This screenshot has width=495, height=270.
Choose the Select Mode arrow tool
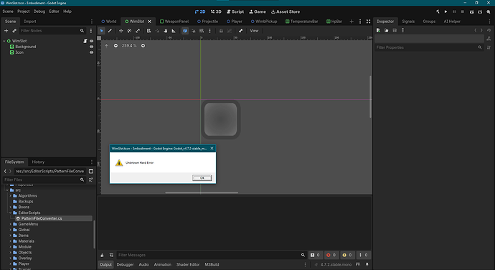[101, 31]
